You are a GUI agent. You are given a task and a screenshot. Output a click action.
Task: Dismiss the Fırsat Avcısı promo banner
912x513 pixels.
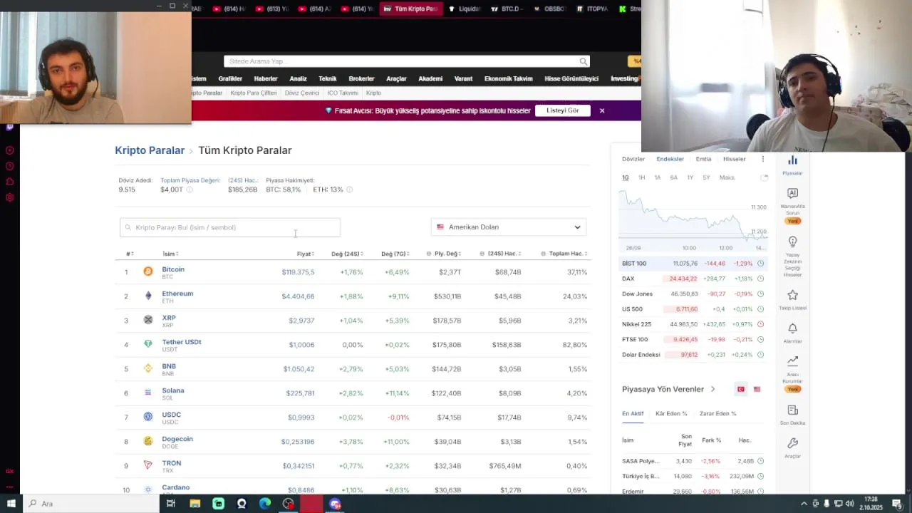[602, 110]
